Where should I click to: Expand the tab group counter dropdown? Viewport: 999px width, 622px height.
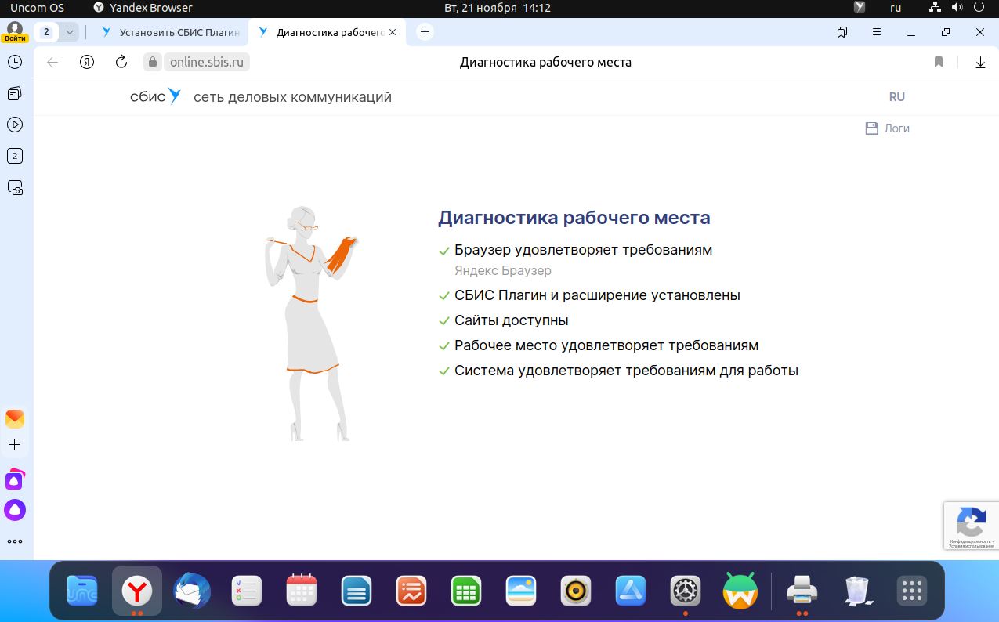[69, 32]
